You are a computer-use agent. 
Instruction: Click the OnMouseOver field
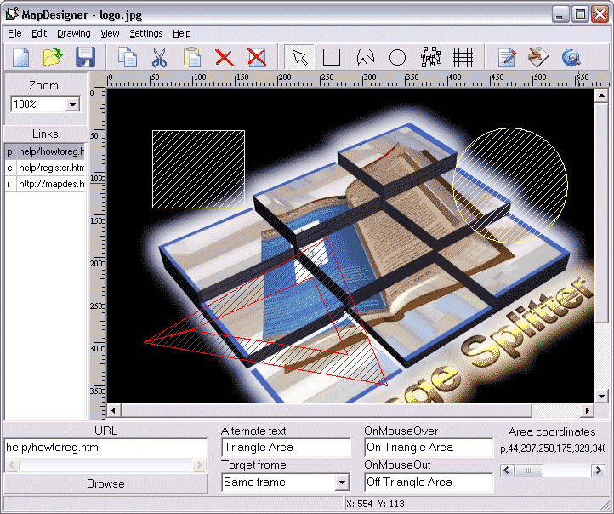point(429,448)
